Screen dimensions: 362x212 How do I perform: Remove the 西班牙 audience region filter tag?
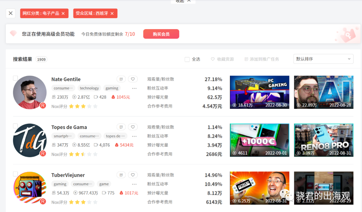[x=112, y=13]
